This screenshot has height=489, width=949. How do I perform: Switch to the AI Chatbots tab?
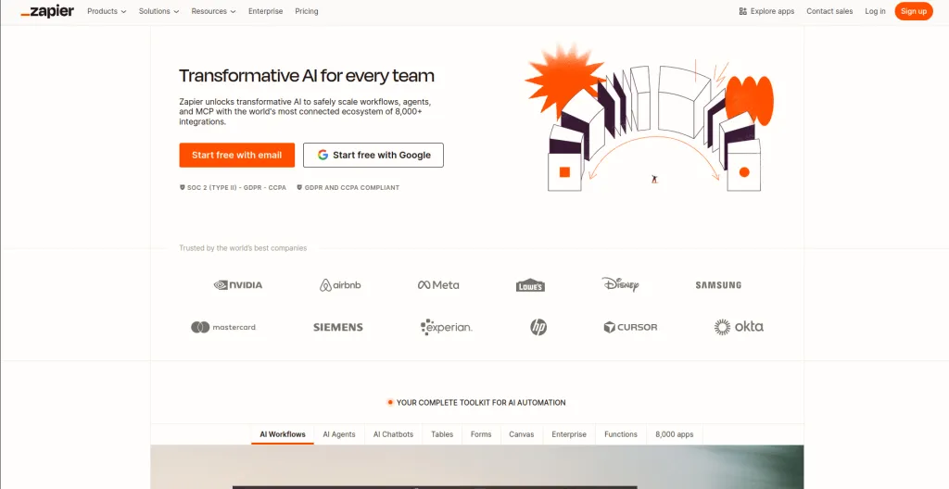pyautogui.click(x=393, y=434)
